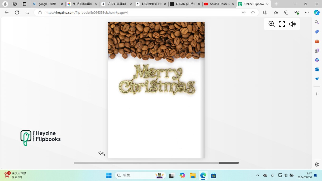The height and width of the screenshot is (181, 322).
Task: Open the プロフィール編集 tab
Action: click(x=117, y=4)
